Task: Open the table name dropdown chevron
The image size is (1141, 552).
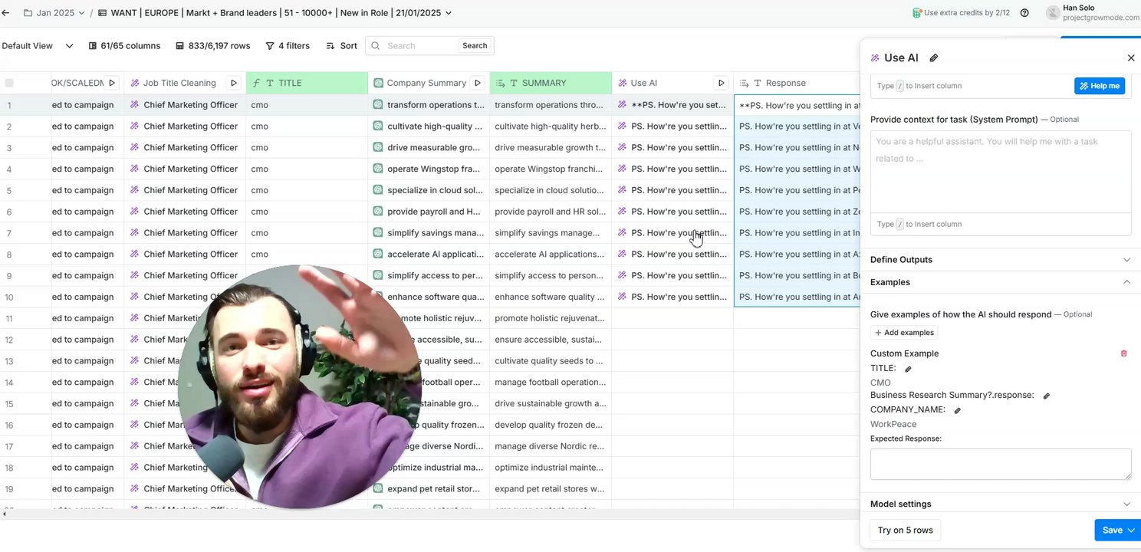Action: coord(449,13)
